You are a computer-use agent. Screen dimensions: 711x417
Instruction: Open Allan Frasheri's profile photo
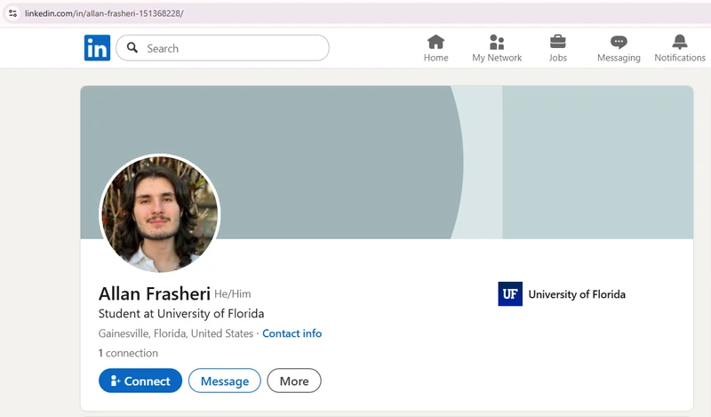pos(160,214)
